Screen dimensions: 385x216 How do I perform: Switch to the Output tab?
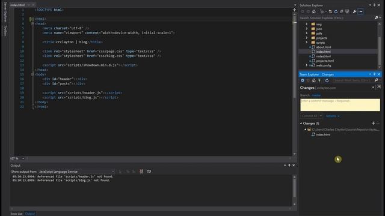30,214
